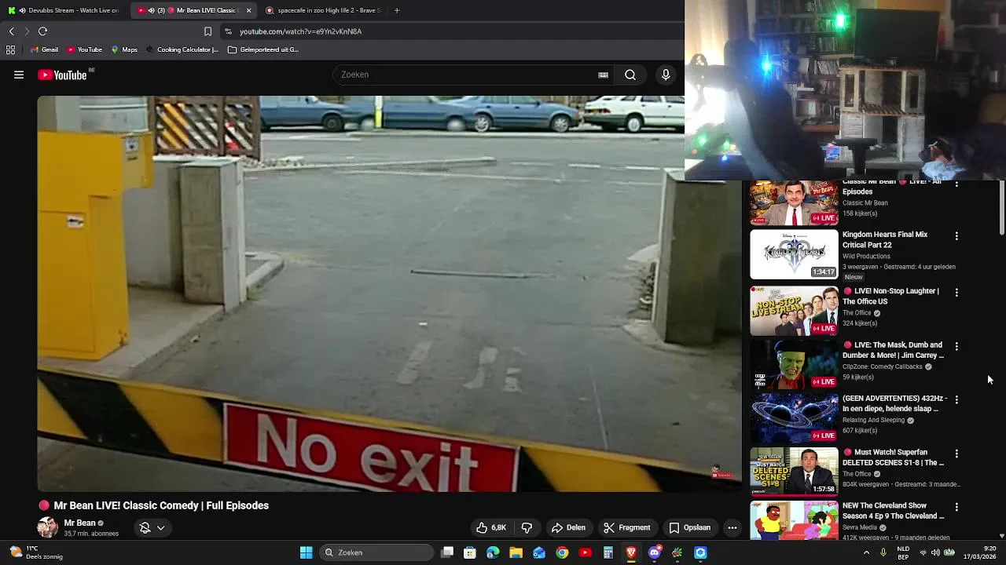The width and height of the screenshot is (1006, 565).
Task: Open the weather widget showing 11°C
Action: [x=35, y=552]
